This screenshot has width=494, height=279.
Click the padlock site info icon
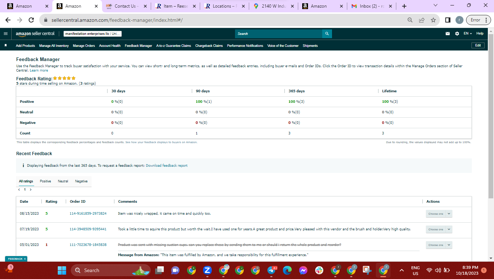46,20
